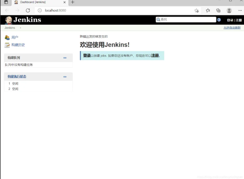This screenshot has width=244, height=179.
Task: Click the site info icon in address bar
Action: pos(40,10)
